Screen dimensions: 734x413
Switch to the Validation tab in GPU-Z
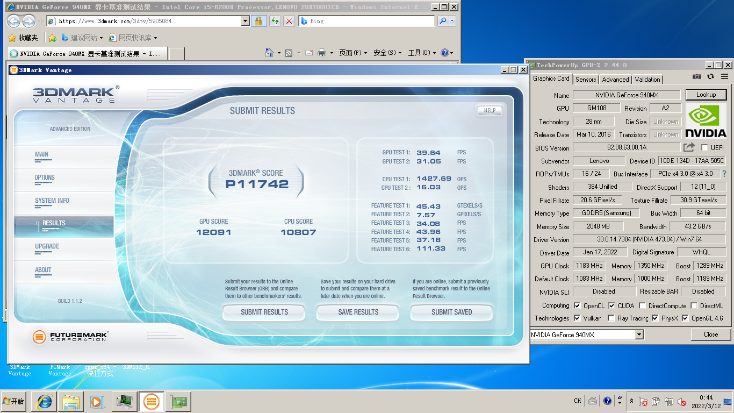tap(647, 79)
